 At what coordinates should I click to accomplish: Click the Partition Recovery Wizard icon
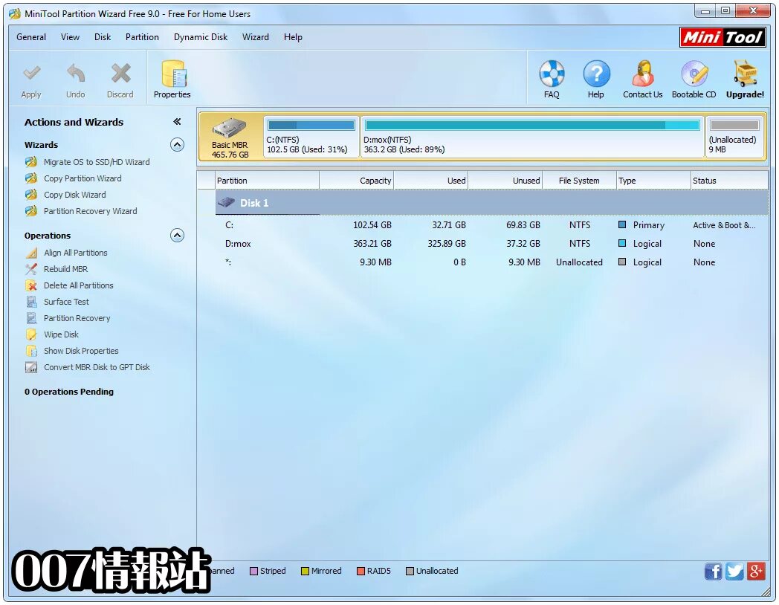31,211
